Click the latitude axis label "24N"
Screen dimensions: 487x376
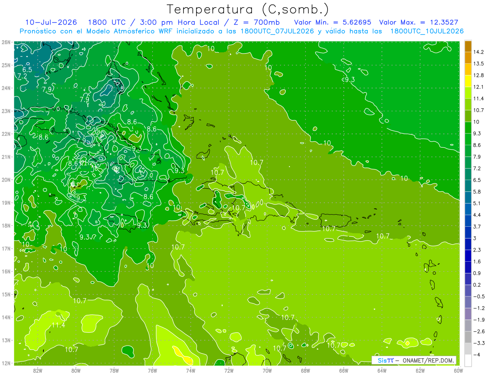pos(6,88)
